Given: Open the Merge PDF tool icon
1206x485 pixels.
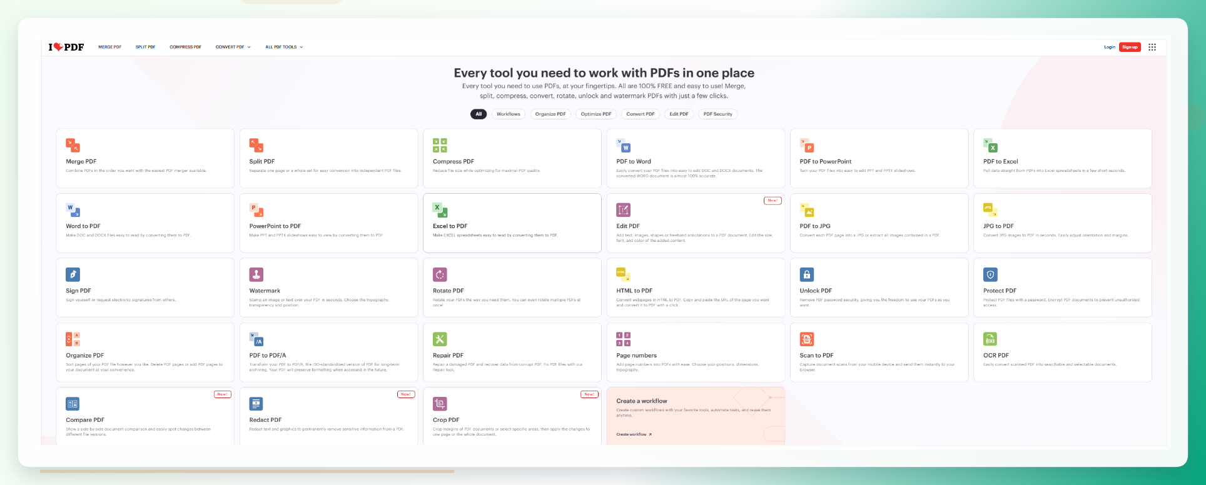Looking at the screenshot, I should coord(73,145).
